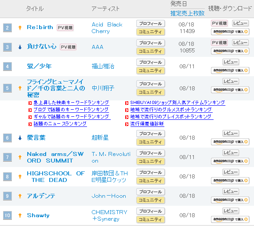
Task: Click レビュー button in 蛍/少年 row
Action: 231,62
